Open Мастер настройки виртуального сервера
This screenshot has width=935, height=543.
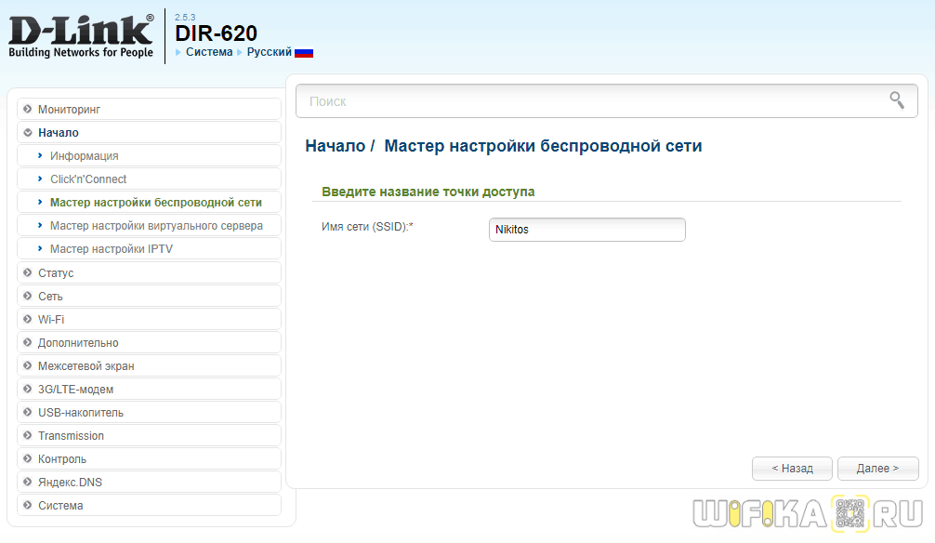pos(149,226)
